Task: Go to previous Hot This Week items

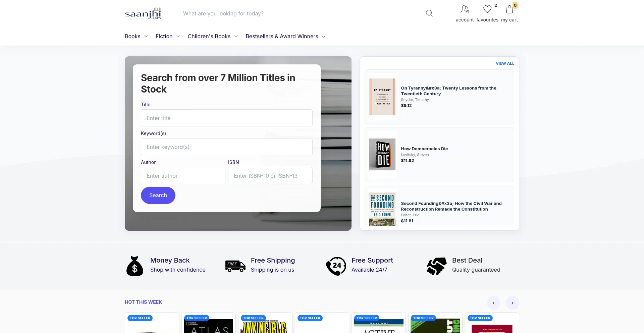Action: pos(494,303)
